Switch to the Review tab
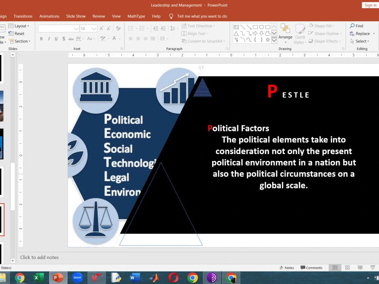The height and width of the screenshot is (284, 379). 99,16
